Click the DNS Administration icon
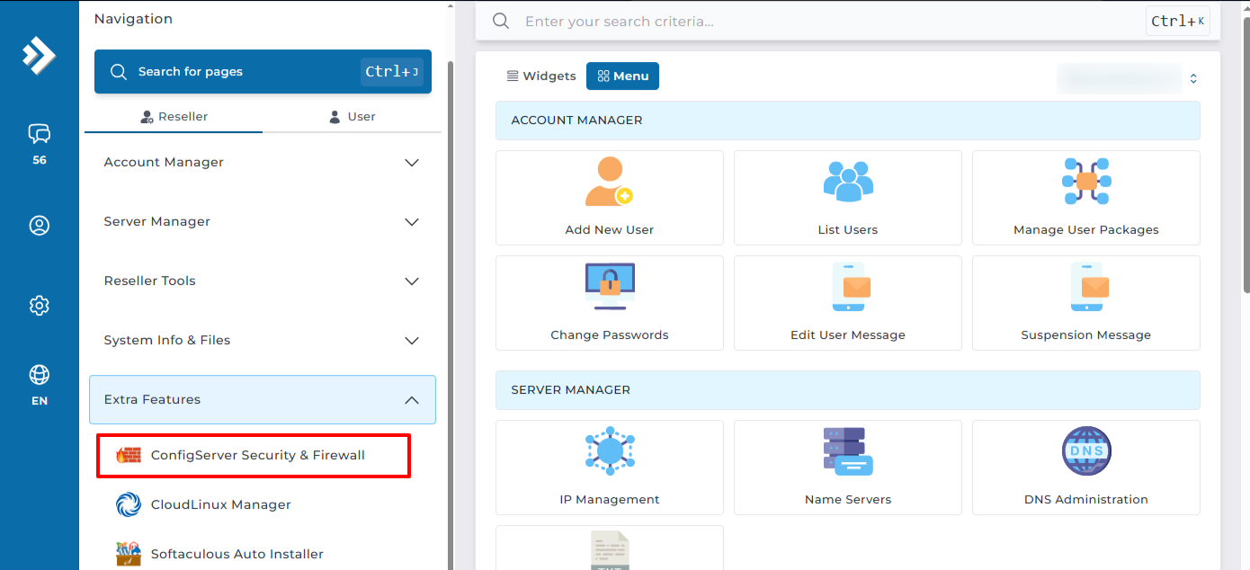1250x570 pixels. [x=1085, y=451]
